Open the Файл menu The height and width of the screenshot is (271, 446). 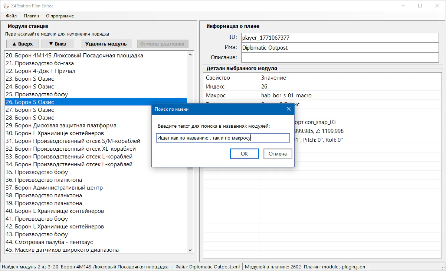coord(11,16)
